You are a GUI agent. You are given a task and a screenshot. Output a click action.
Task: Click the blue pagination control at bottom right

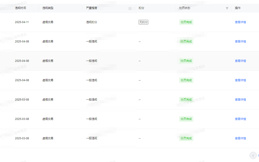click(x=258, y=155)
